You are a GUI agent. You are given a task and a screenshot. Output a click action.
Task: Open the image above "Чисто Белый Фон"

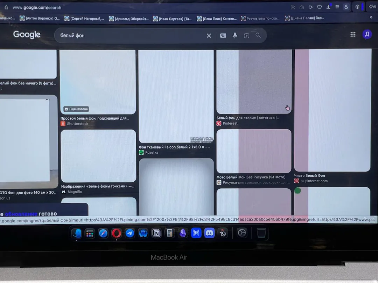(333, 110)
